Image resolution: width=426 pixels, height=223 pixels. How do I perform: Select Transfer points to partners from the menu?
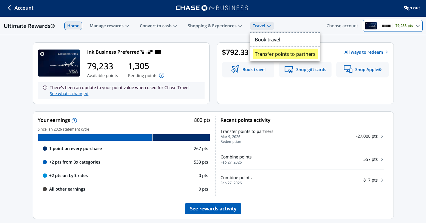[x=285, y=54]
